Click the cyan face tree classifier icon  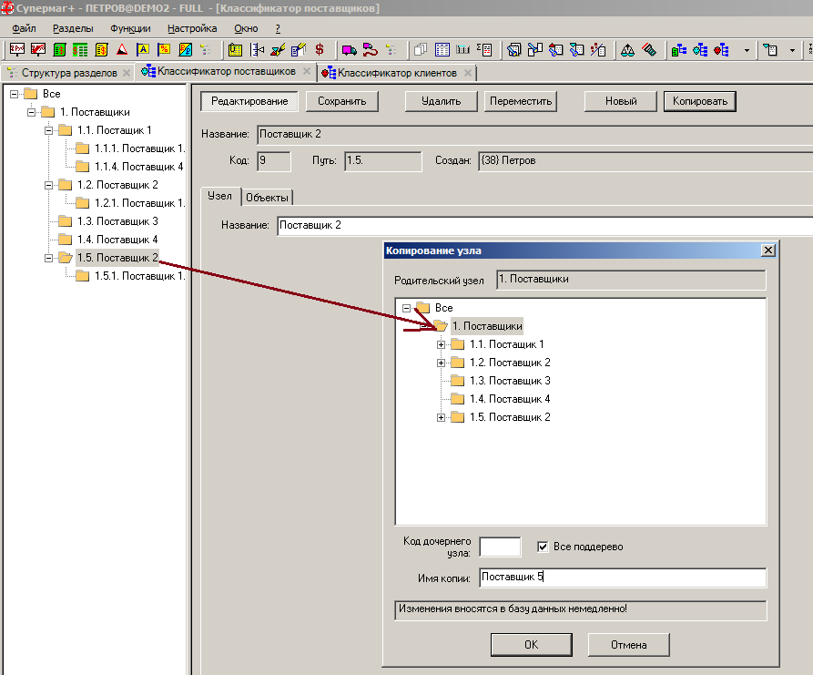(x=700, y=50)
